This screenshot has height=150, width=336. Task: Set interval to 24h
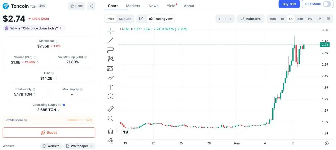click(300, 19)
